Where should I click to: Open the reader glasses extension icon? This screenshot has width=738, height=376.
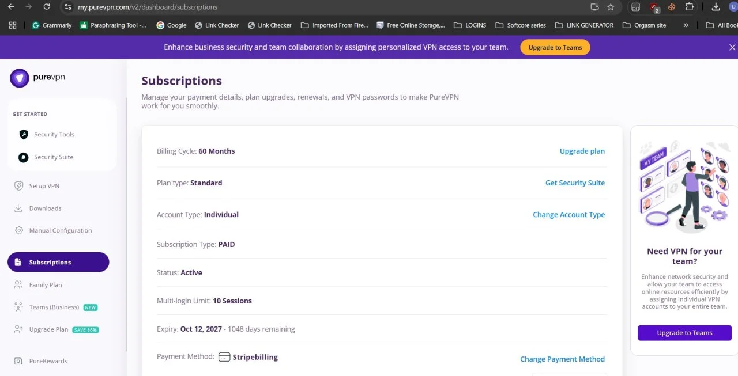(x=636, y=7)
